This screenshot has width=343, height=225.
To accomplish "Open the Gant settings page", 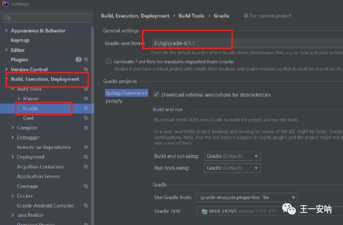I will click(x=28, y=118).
